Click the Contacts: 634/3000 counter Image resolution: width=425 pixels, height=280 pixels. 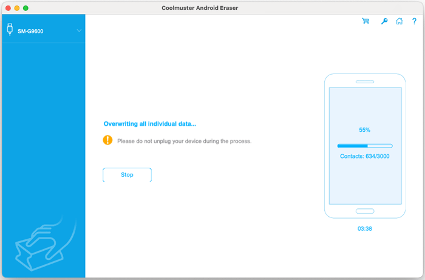pyautogui.click(x=364, y=156)
